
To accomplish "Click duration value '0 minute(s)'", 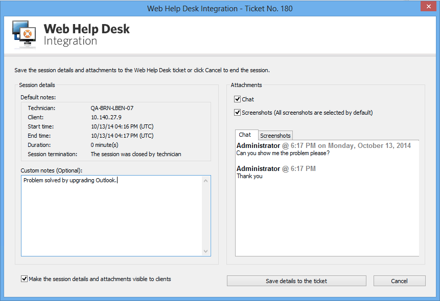I will pyautogui.click(x=104, y=145).
